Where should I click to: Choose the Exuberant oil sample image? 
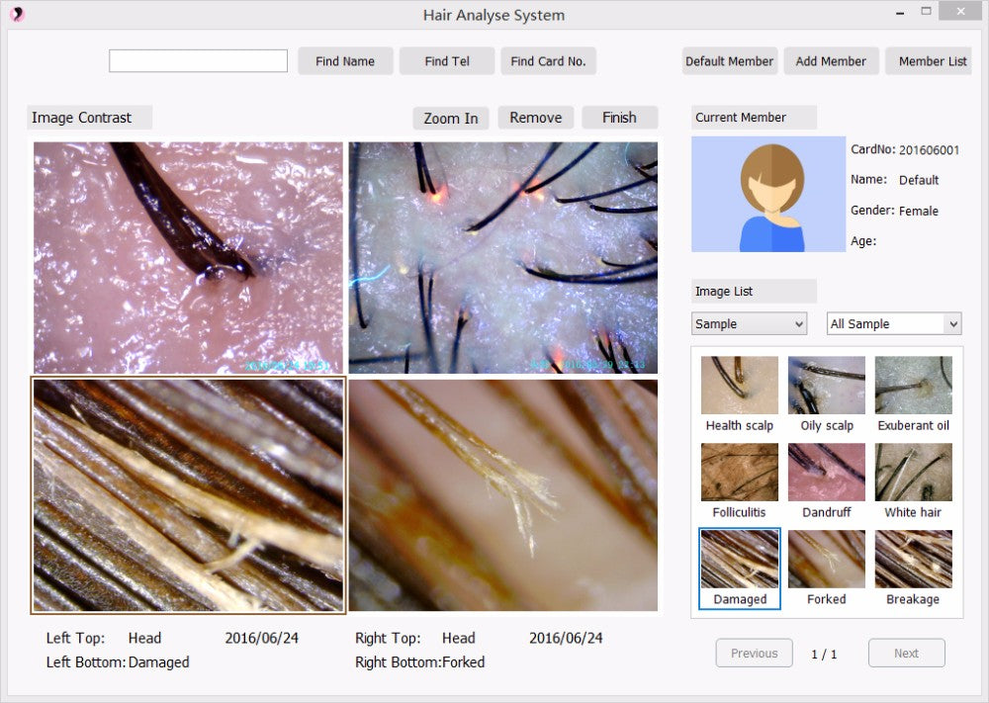(913, 386)
